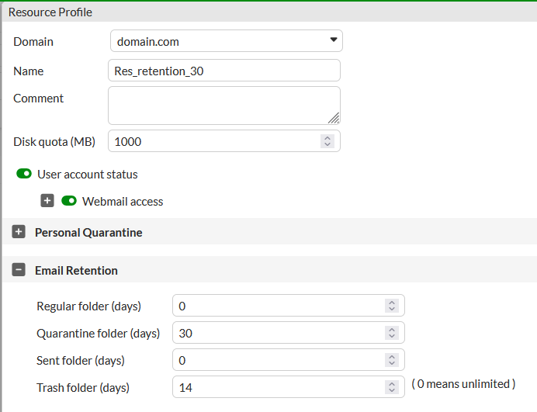Increase Regular folder days with up arrow

pos(392,303)
